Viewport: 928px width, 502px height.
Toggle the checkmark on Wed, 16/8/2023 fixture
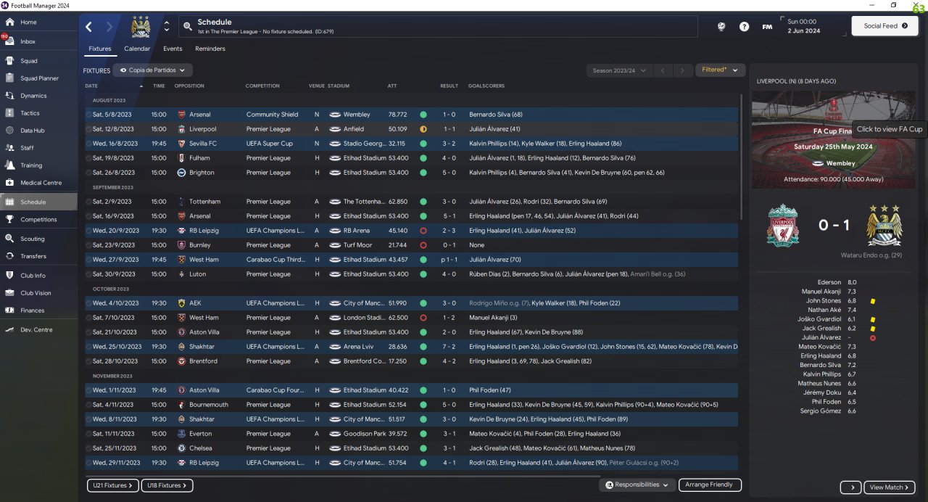tap(88, 144)
